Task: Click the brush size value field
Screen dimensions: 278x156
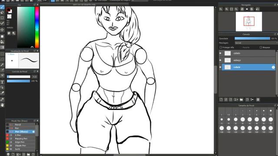Action: click(35, 77)
